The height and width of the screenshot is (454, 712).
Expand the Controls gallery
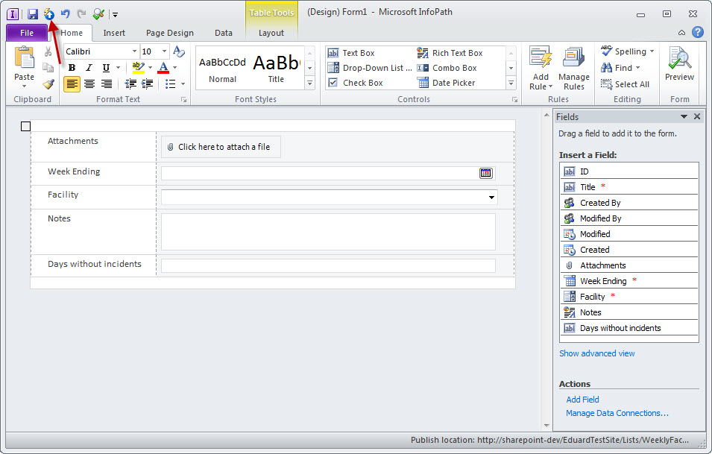[x=511, y=83]
